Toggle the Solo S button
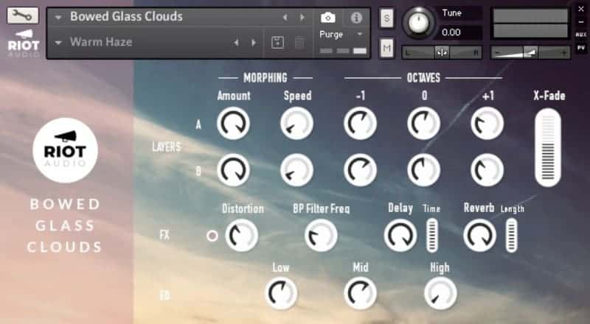Image resolution: width=590 pixels, height=324 pixels. tap(386, 20)
